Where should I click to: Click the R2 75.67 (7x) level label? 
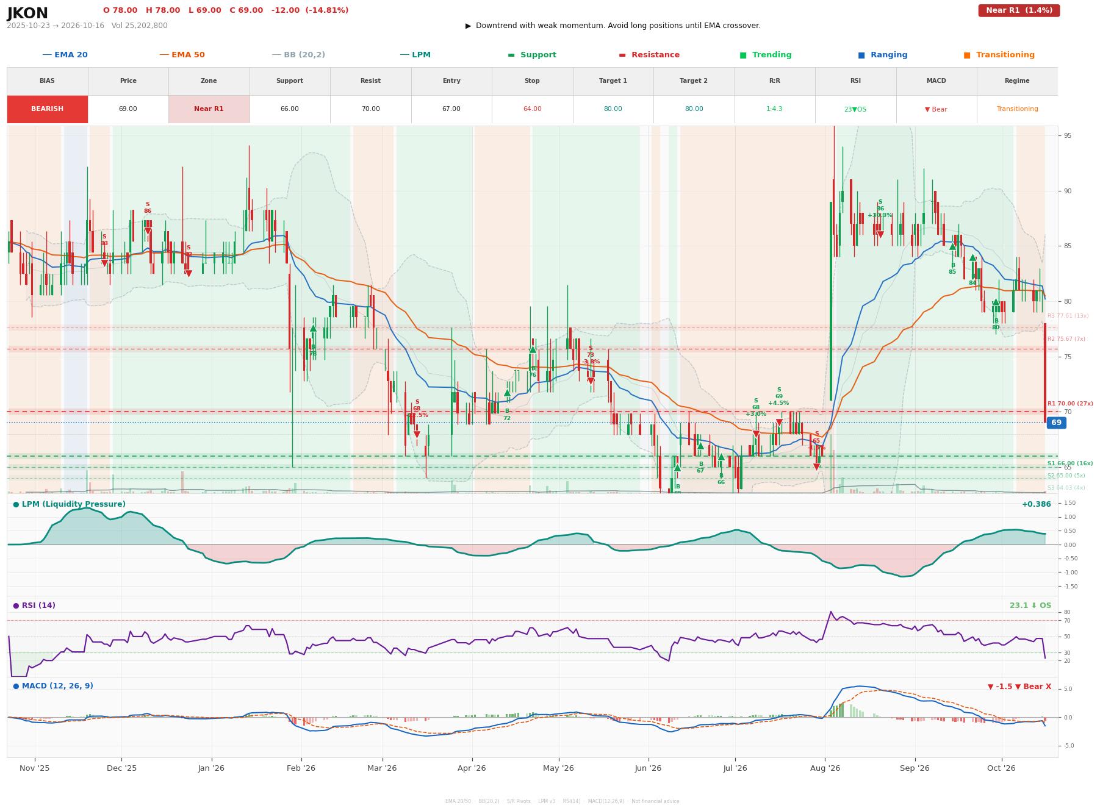[1066, 339]
